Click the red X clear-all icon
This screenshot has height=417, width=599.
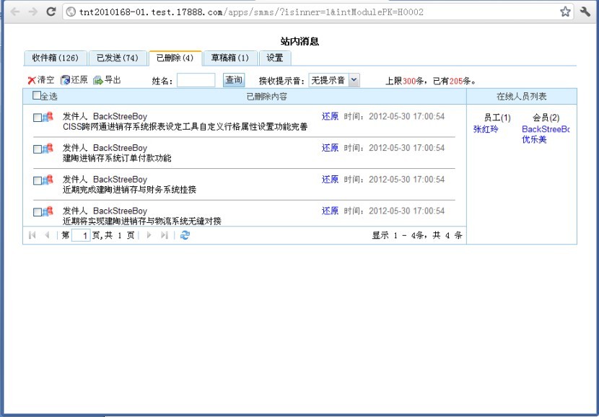pos(31,81)
